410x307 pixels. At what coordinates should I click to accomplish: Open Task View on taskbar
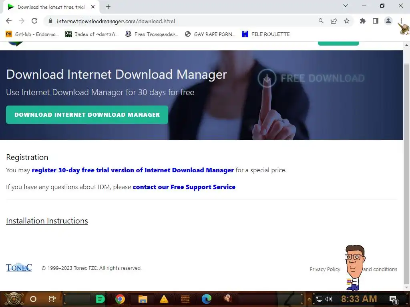pos(52,299)
